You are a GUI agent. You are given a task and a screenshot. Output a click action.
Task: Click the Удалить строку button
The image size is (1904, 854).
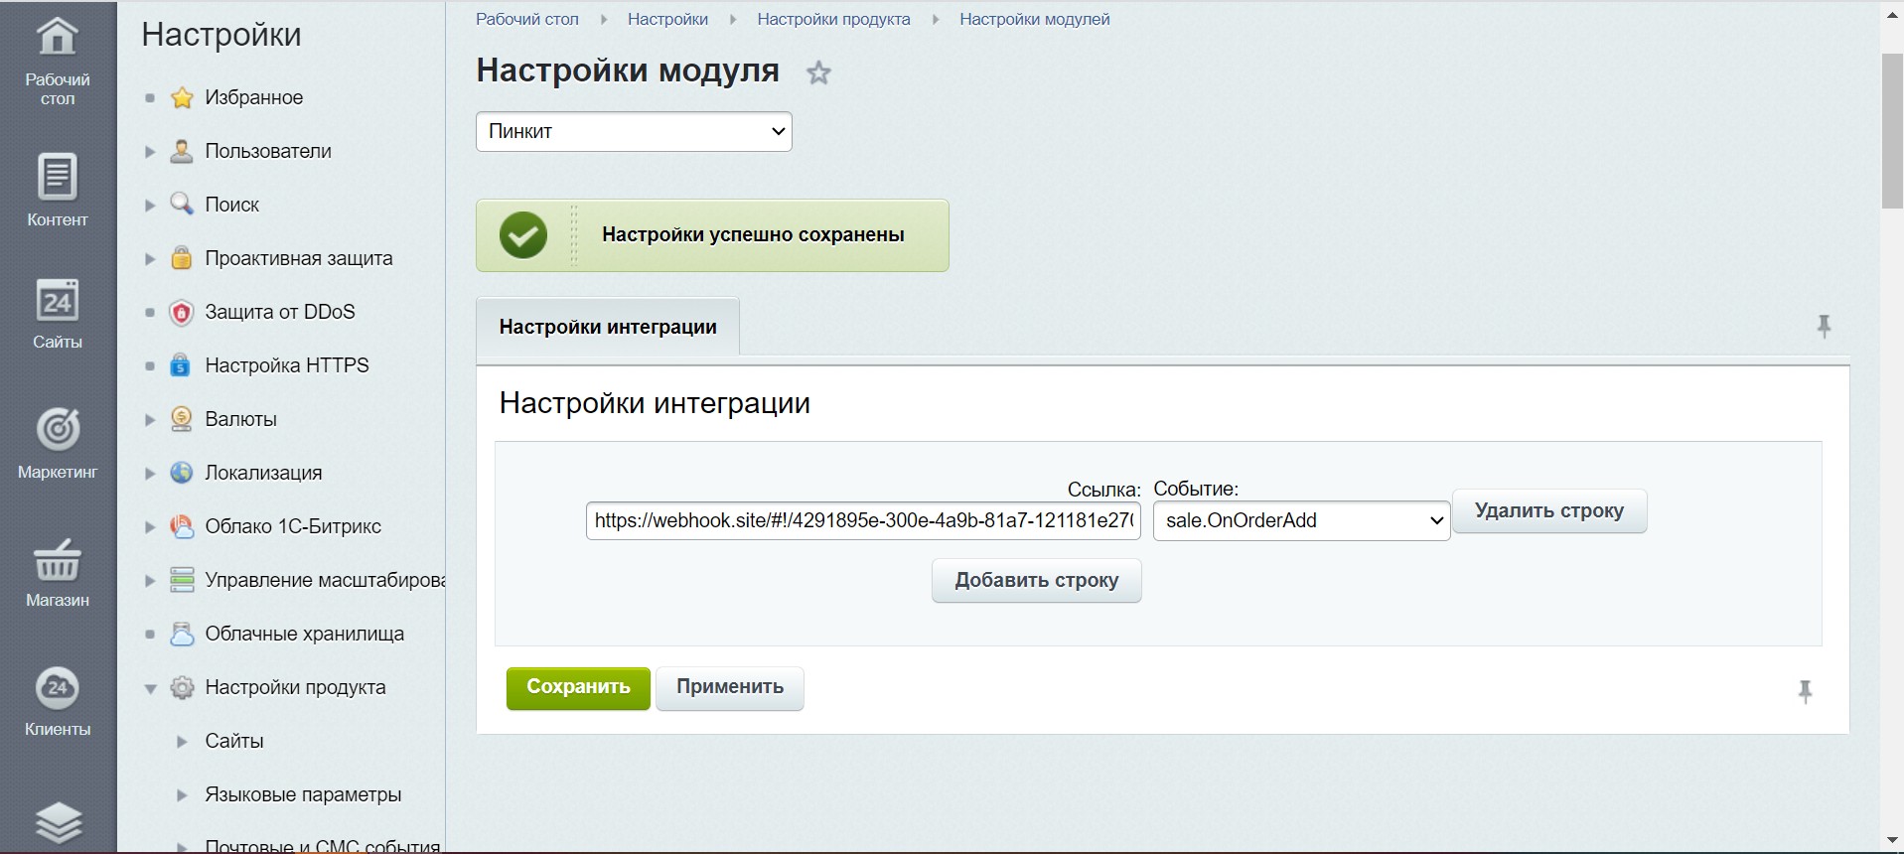click(x=1548, y=511)
